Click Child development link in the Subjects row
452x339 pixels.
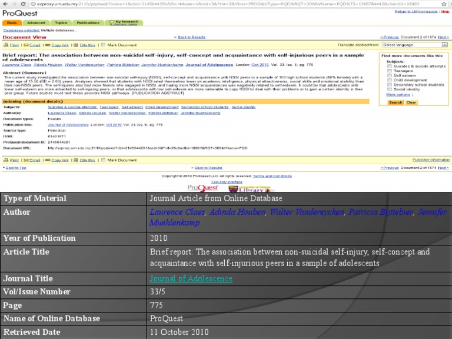click(162, 107)
